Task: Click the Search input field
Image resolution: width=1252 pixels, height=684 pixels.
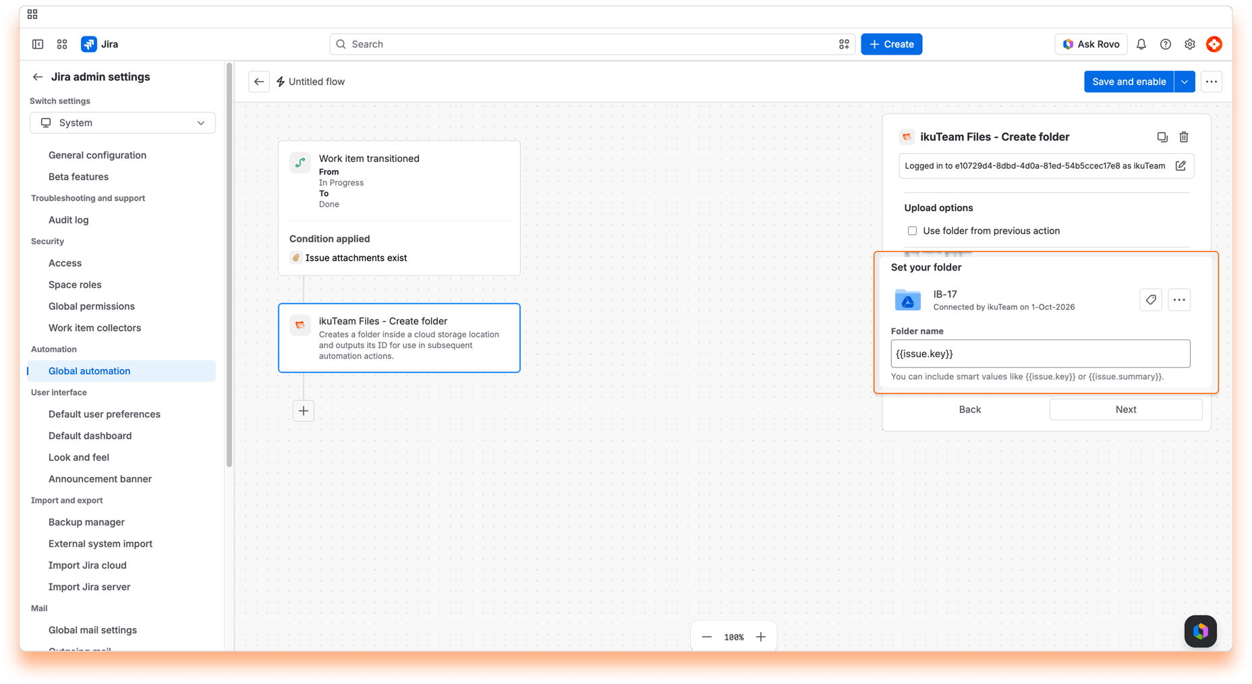Action: 592,44
